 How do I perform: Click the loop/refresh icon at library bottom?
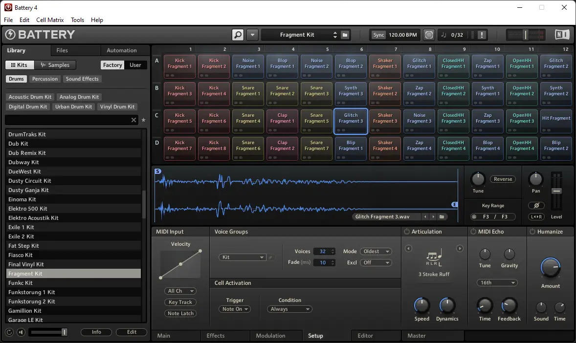9,332
